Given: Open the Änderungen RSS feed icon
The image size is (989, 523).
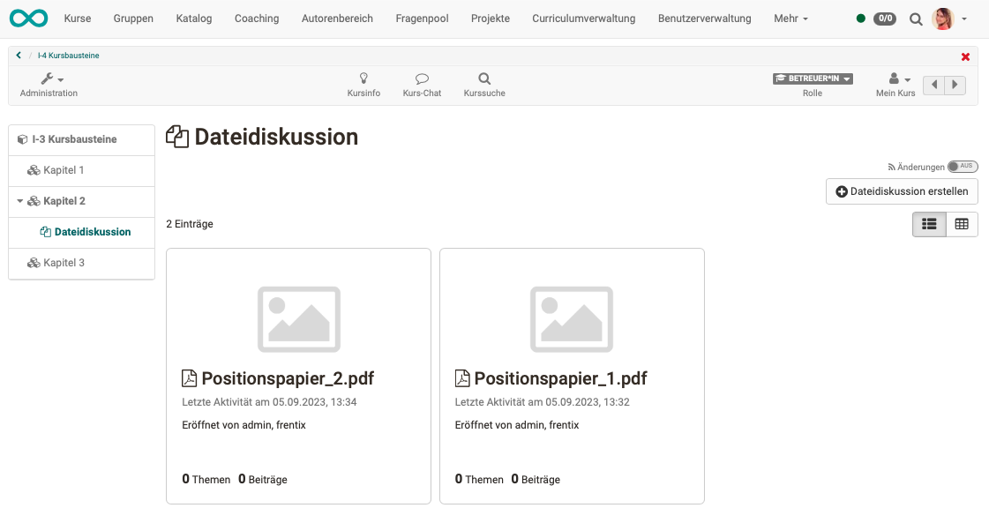Looking at the screenshot, I should coord(892,167).
